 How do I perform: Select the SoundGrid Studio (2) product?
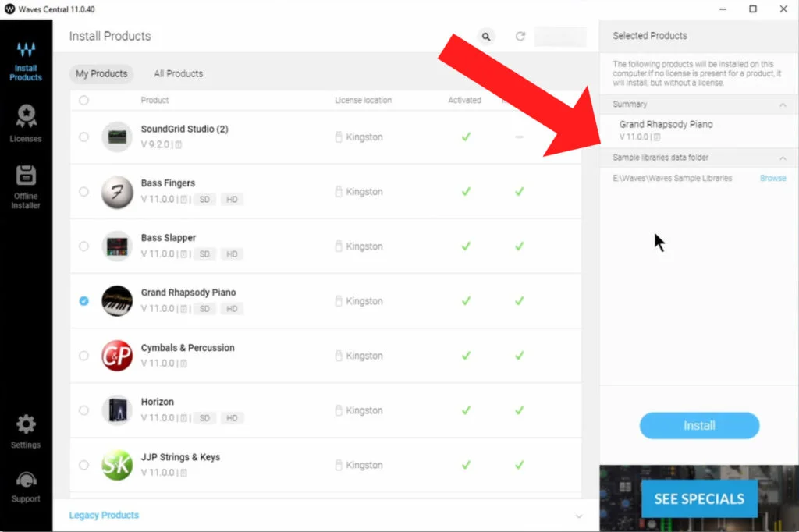83,137
